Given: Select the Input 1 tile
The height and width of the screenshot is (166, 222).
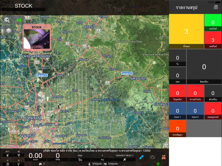Looking at the screenshot, I should coord(177,111).
